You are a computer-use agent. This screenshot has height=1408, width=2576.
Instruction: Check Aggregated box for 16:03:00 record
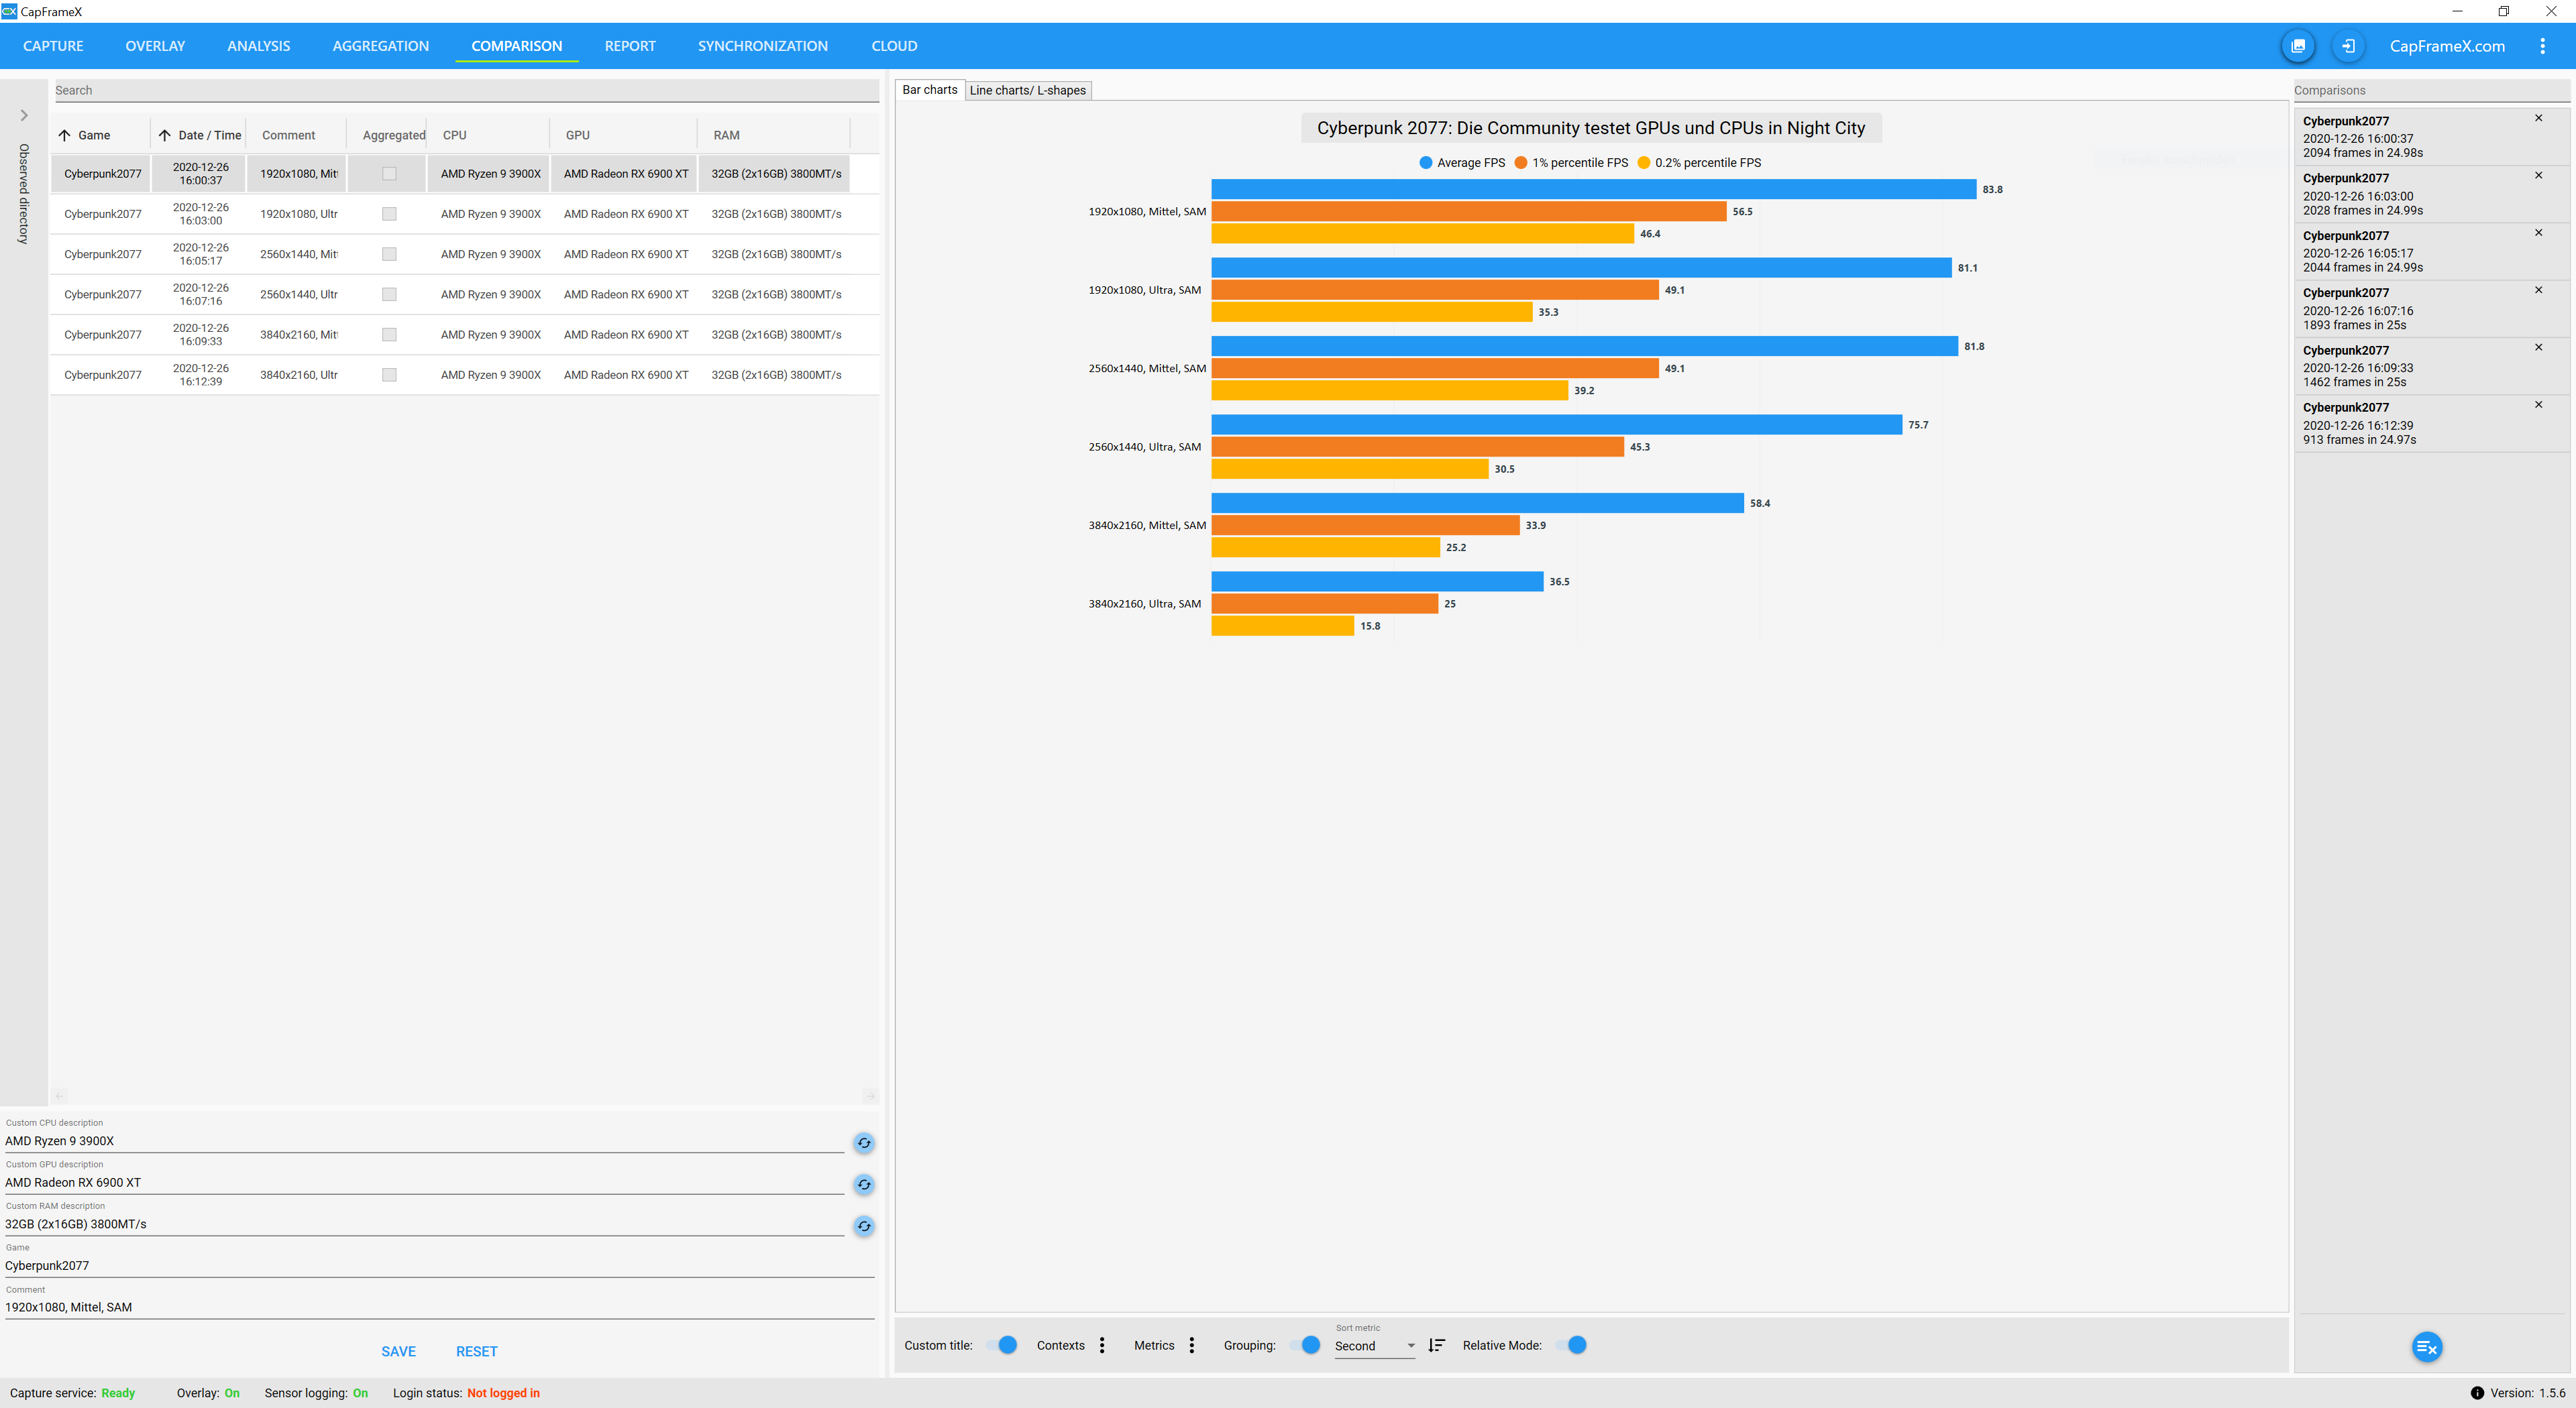point(389,214)
